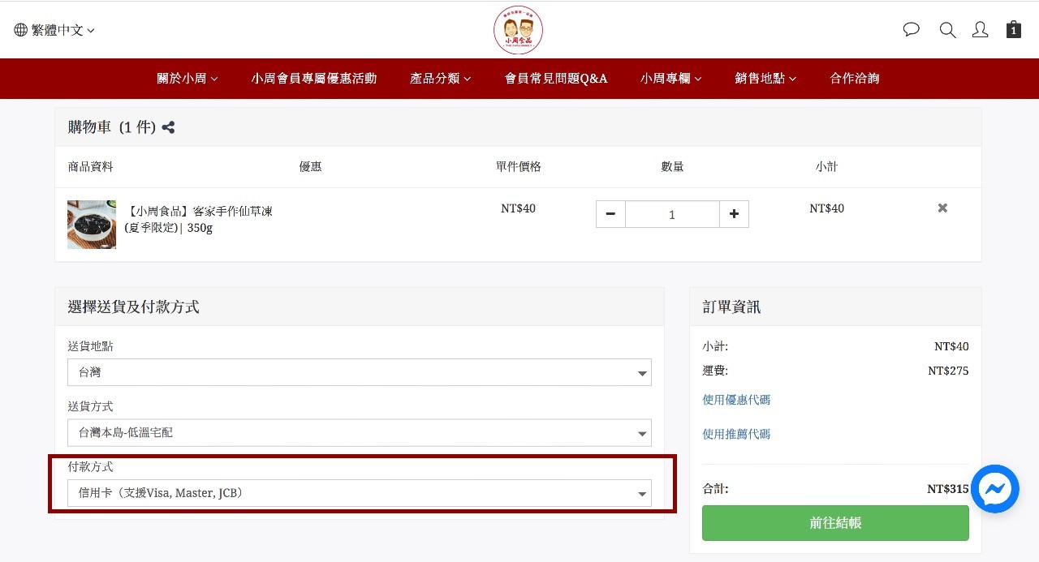Viewport: 1039px width, 562px height.
Task: Click the 單件價格 value NT$40
Action: [x=518, y=208]
